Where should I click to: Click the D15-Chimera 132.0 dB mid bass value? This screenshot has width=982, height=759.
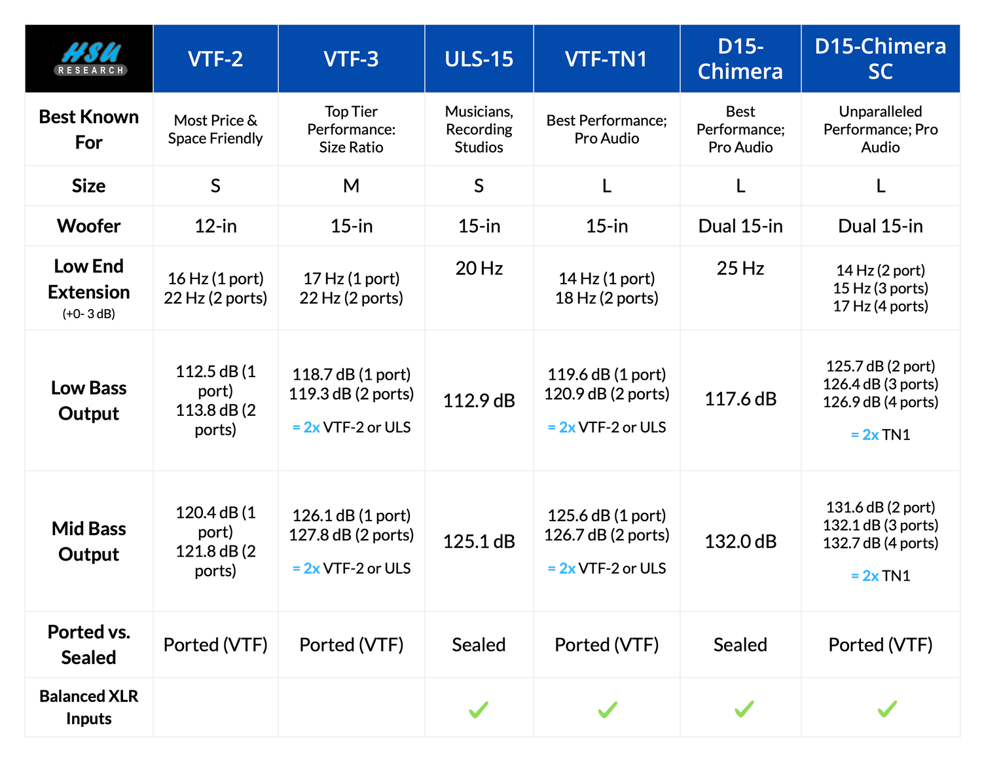point(740,542)
